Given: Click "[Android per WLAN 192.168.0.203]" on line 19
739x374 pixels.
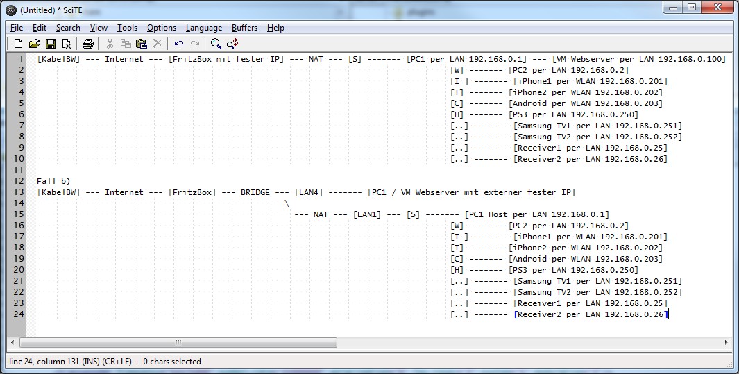Looking at the screenshot, I should pyautogui.click(x=586, y=259).
